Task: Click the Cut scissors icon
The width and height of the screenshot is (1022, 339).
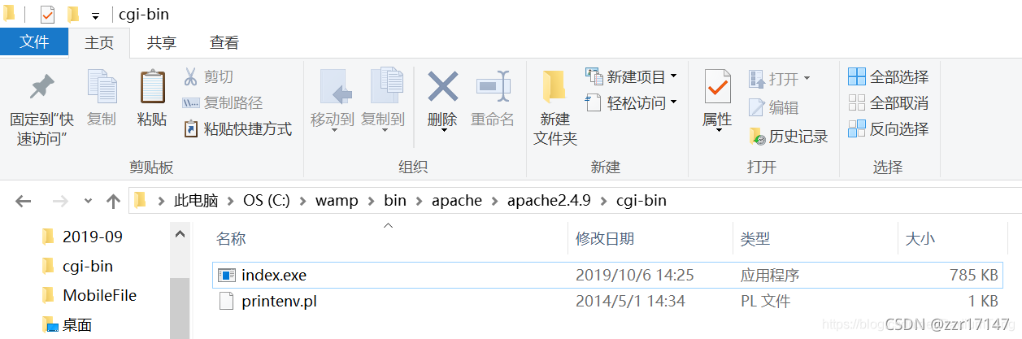Action: click(190, 76)
